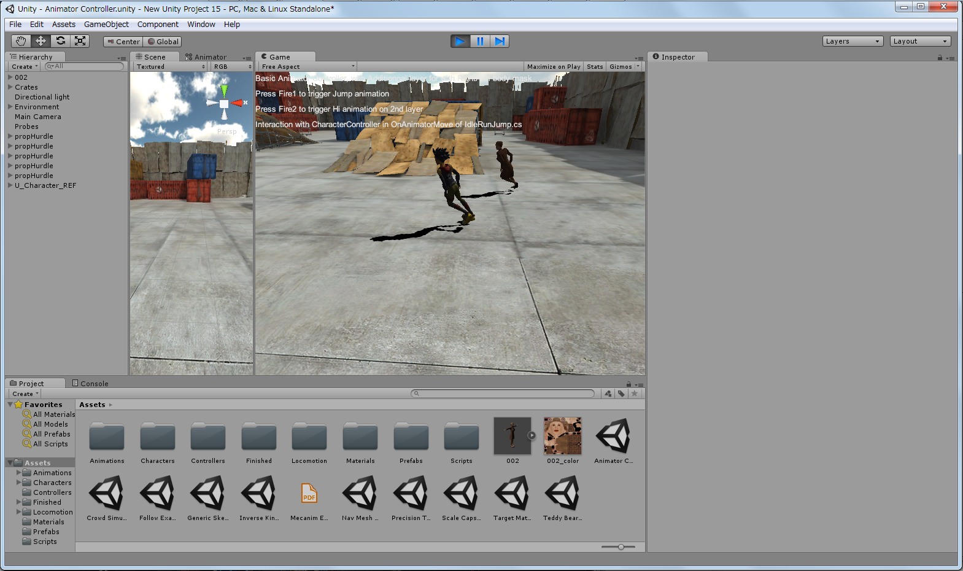This screenshot has width=963, height=571.
Task: Open the Assets menu
Action: point(64,25)
